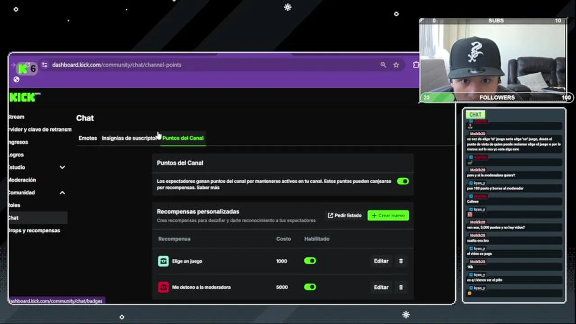Click the red Me detono a la moderadora icon

pyautogui.click(x=163, y=287)
